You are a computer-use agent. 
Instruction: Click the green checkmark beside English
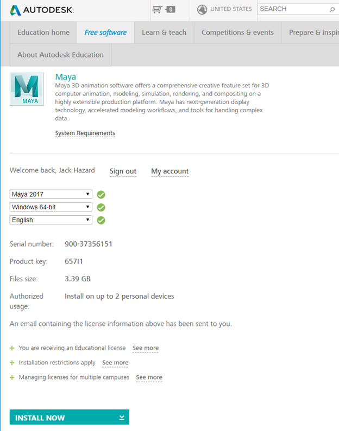[101, 220]
